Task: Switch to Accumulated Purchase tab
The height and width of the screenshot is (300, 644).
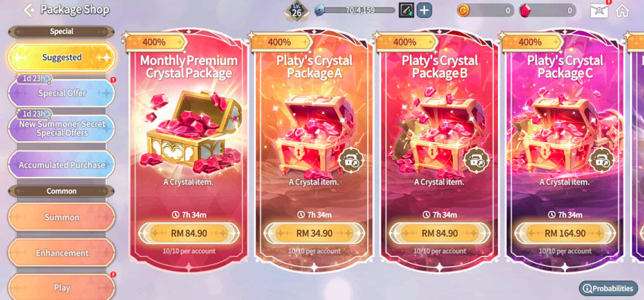Action: pyautogui.click(x=62, y=165)
